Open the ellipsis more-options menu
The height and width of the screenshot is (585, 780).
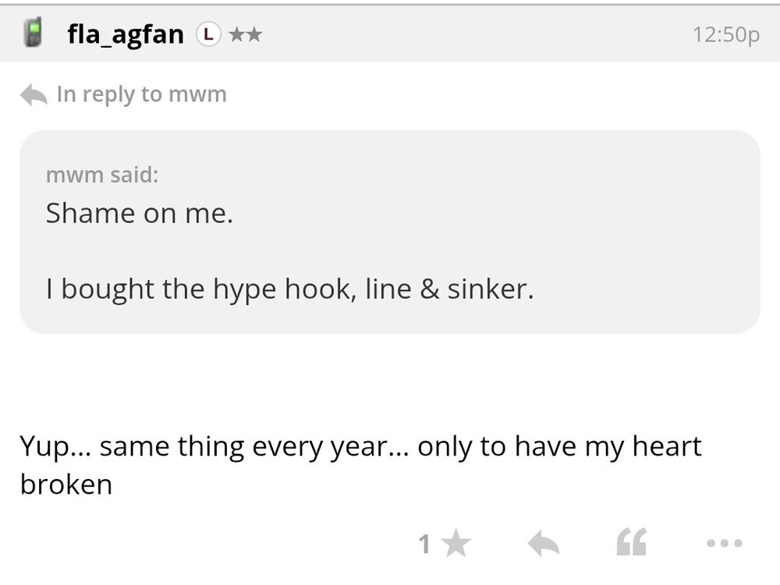click(724, 544)
